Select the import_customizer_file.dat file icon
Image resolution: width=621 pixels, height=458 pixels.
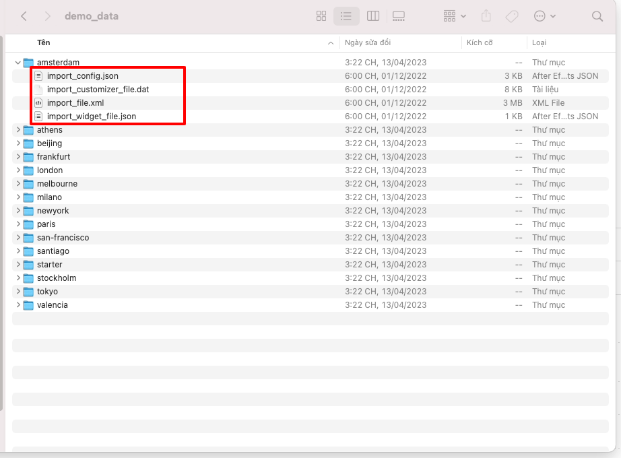pos(38,90)
